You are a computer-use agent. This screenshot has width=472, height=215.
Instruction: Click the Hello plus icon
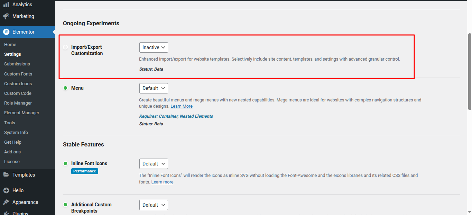point(6,190)
